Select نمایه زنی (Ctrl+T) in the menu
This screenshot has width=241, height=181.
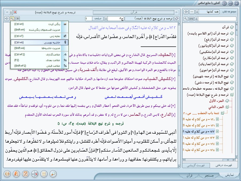pos(40,36)
